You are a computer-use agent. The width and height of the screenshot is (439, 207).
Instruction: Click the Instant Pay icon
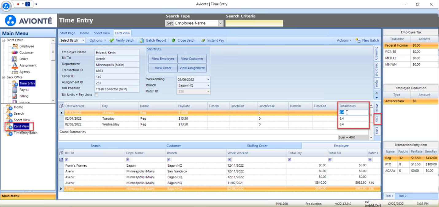[x=203, y=40]
